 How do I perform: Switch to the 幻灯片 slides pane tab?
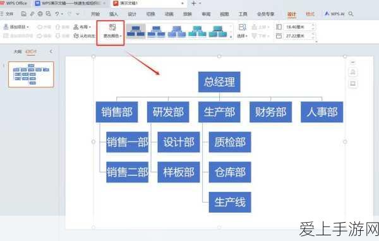[x=31, y=52]
